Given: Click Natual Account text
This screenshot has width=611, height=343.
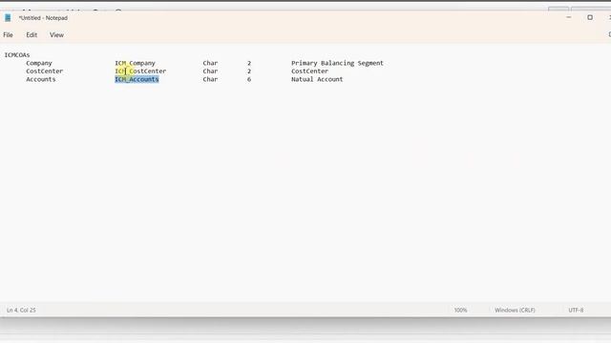Looking at the screenshot, I should click(317, 79).
